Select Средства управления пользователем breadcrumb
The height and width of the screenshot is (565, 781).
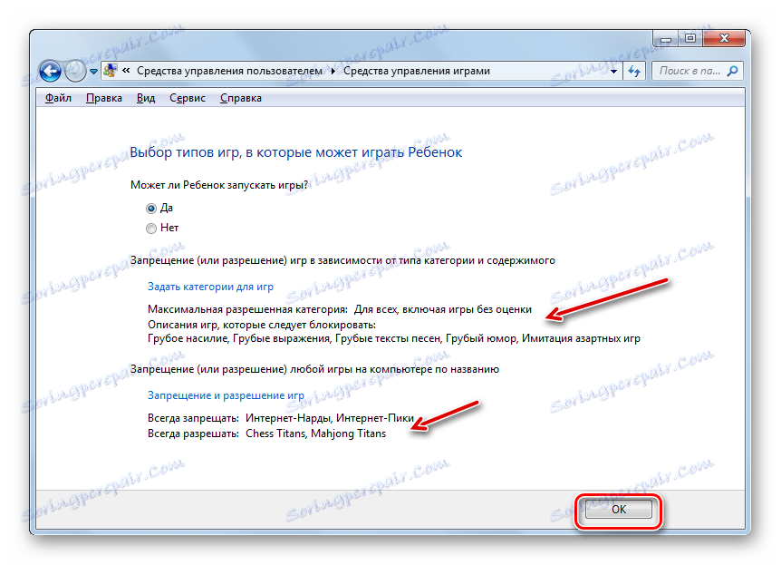point(229,71)
